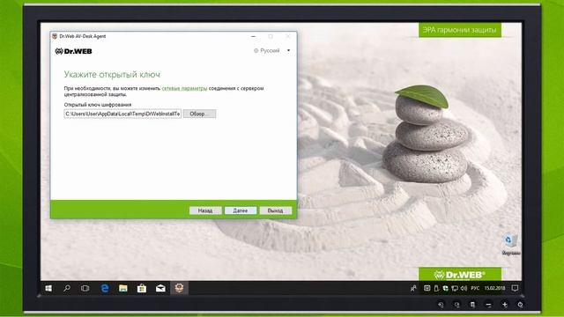
Task: Click the РУС keyboard language indicator
Action: [475, 288]
